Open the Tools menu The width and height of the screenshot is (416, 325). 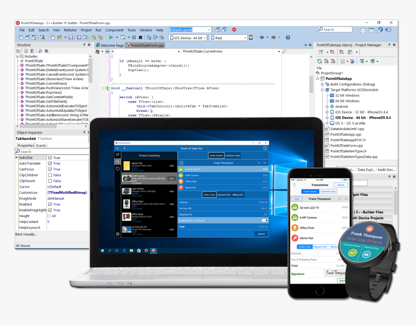[x=131, y=30]
